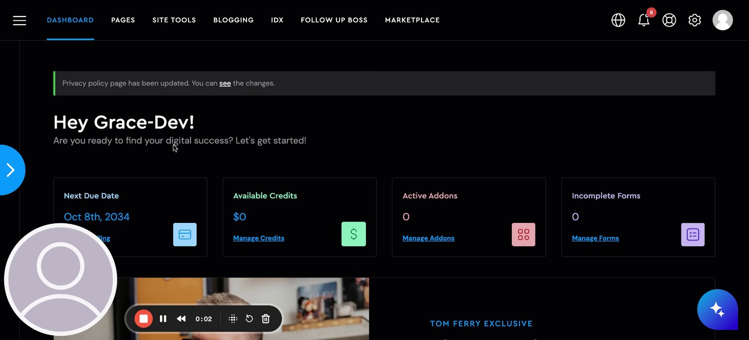Open the IDX menu
749x340 pixels.
[277, 20]
